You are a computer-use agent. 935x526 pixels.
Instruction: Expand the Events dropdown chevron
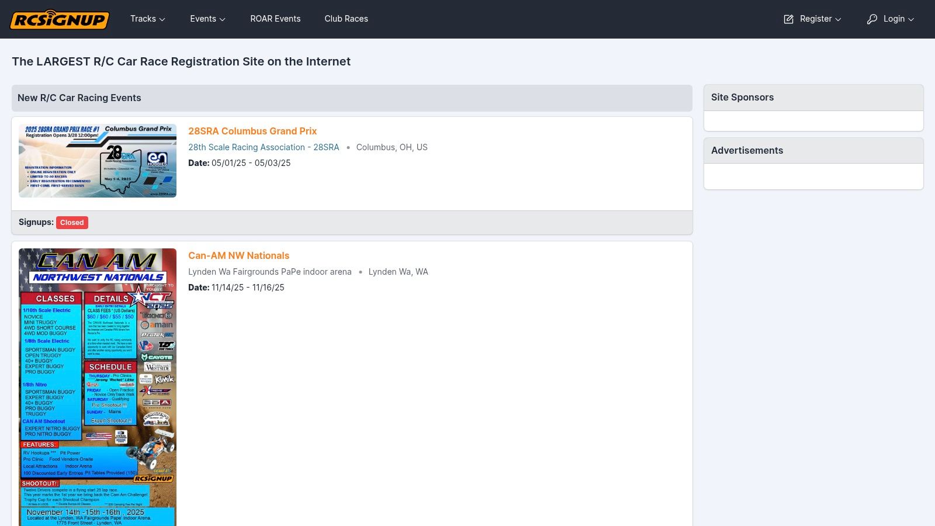[x=222, y=19]
